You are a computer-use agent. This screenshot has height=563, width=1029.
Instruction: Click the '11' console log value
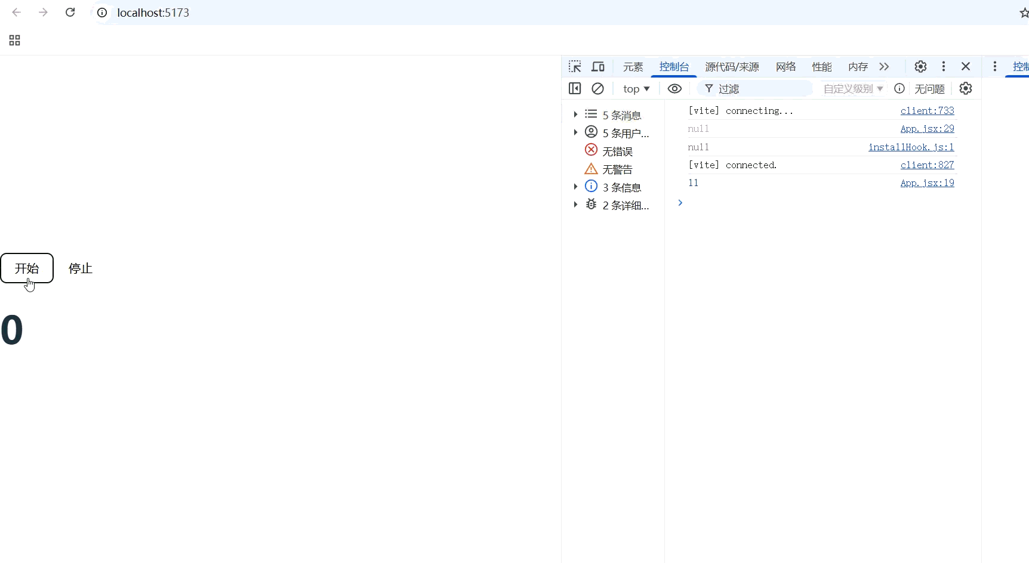click(x=693, y=183)
